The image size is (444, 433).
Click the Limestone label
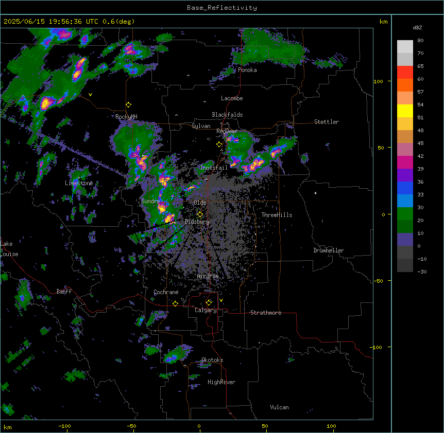coord(79,183)
